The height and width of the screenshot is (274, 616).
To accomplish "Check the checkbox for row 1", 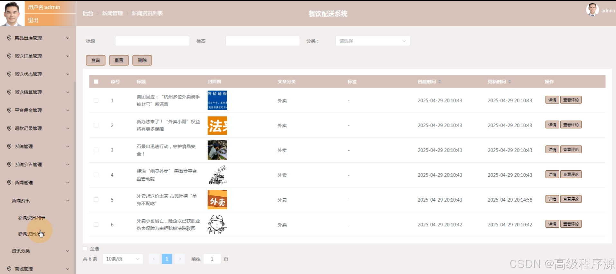I will pyautogui.click(x=96, y=100).
